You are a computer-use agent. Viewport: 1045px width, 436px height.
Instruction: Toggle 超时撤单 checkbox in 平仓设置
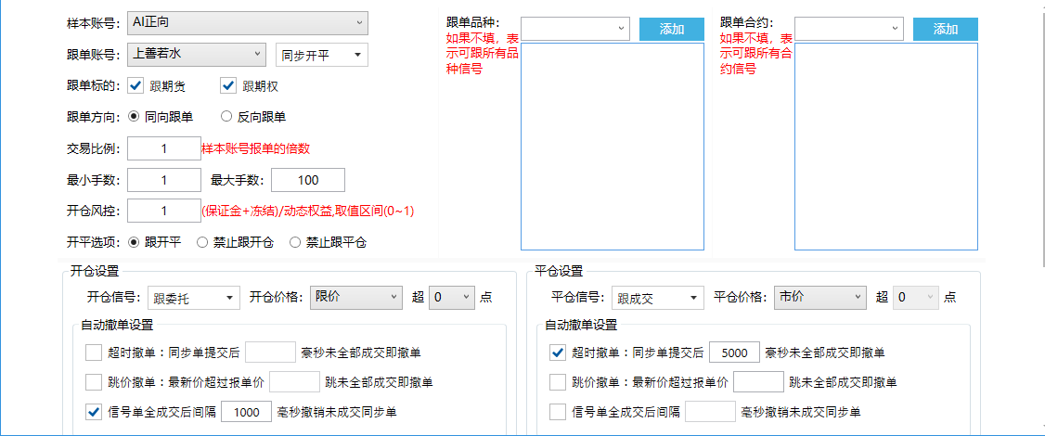click(557, 352)
